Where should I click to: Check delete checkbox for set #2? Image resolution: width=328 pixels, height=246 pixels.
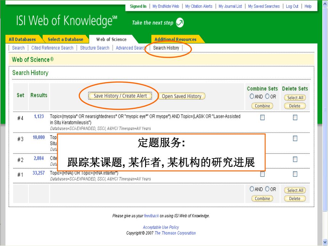(295, 160)
